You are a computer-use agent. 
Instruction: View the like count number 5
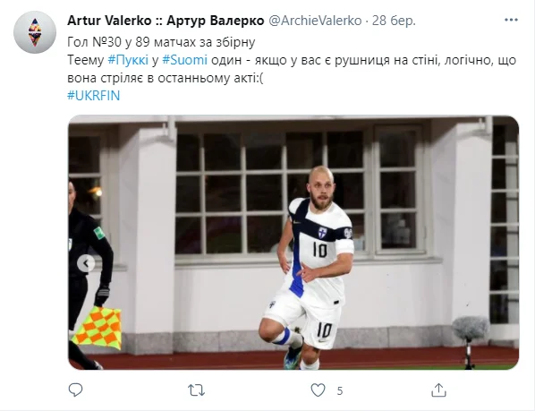coord(339,390)
